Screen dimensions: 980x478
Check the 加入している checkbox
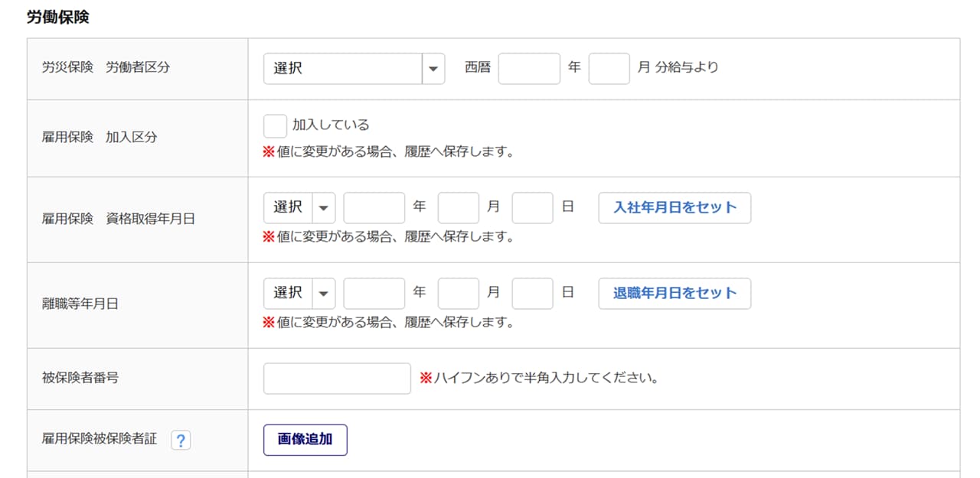(275, 126)
